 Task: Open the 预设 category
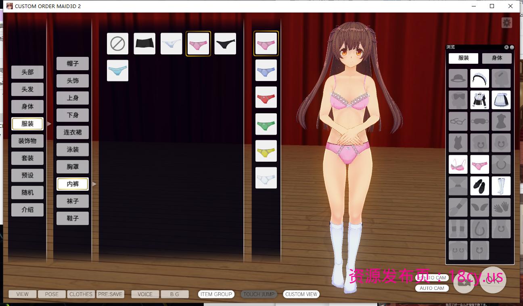point(27,175)
